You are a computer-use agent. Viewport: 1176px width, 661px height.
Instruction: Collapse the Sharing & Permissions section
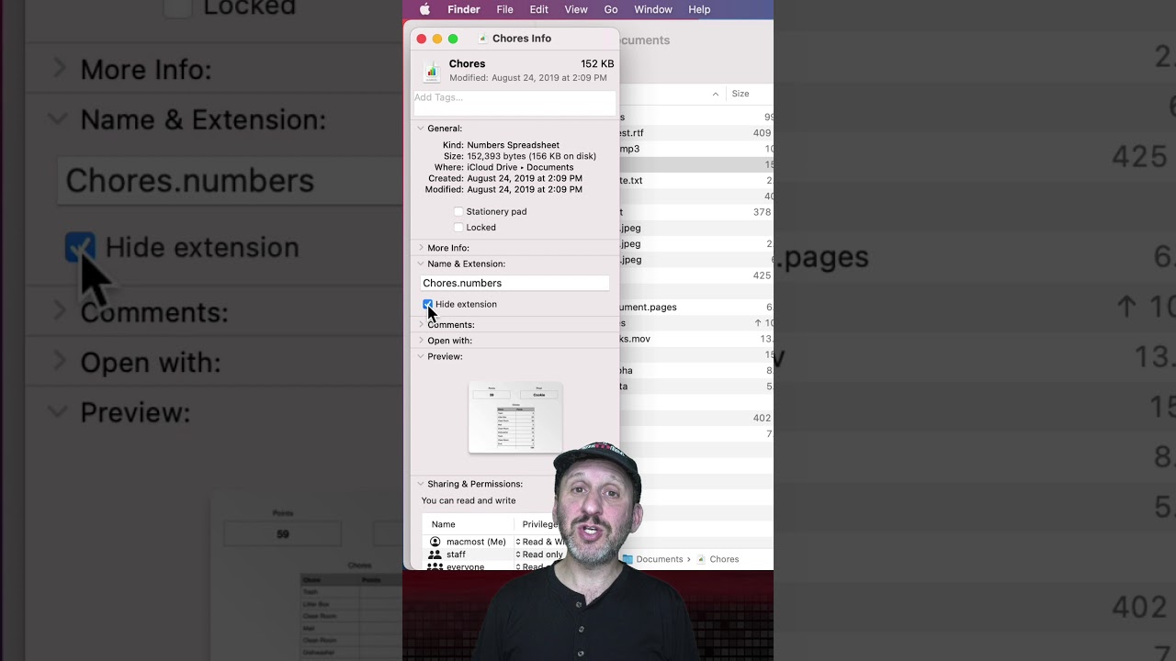(421, 484)
